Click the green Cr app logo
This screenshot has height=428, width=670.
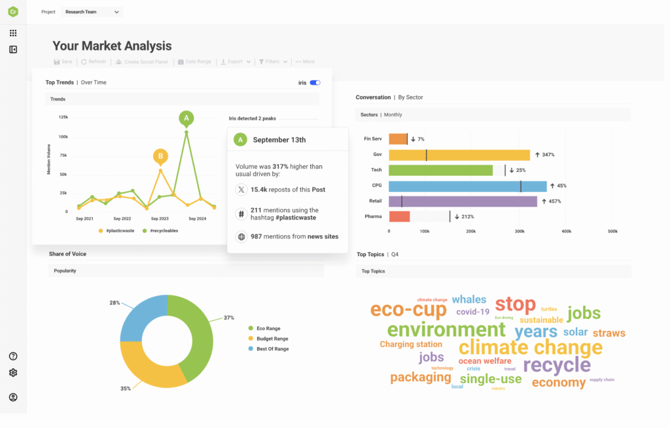(13, 12)
